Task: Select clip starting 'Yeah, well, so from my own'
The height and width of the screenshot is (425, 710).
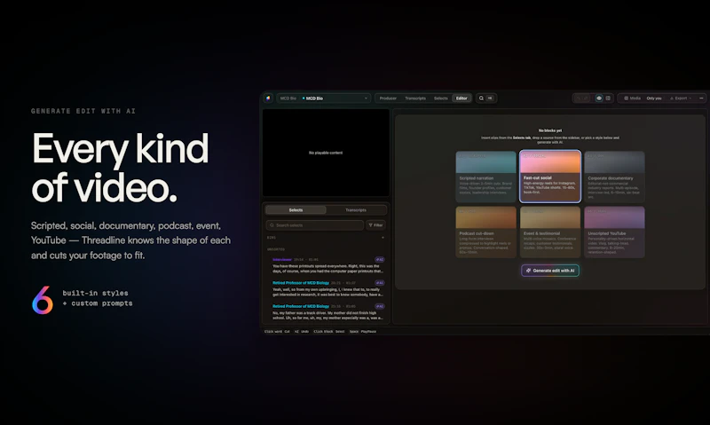Action: point(328,288)
